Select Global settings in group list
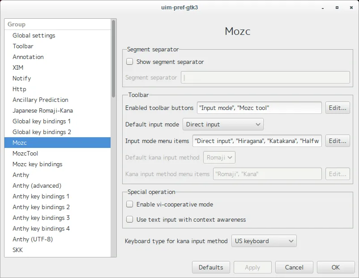The width and height of the screenshot is (359, 278). (34, 36)
